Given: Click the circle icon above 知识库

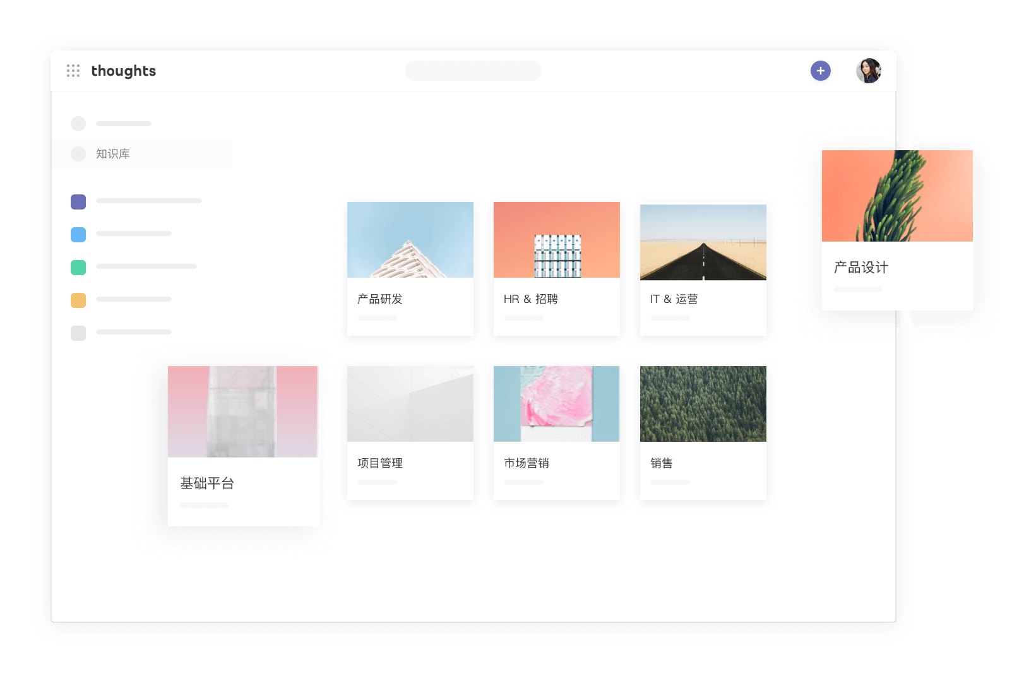Looking at the screenshot, I should [x=78, y=124].
